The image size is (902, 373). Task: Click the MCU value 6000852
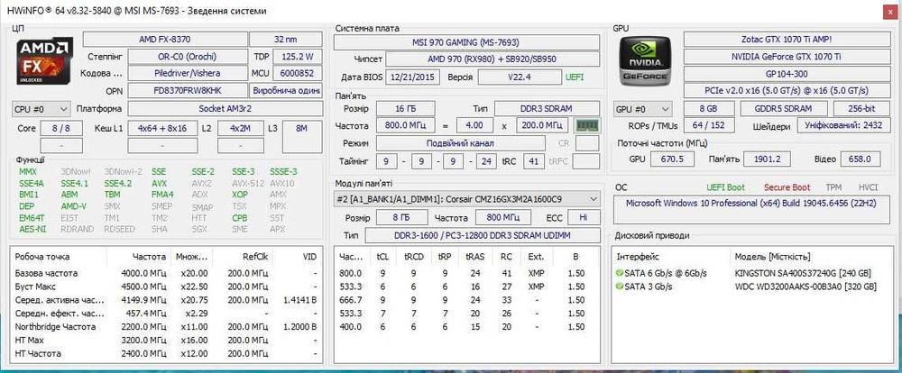click(298, 74)
